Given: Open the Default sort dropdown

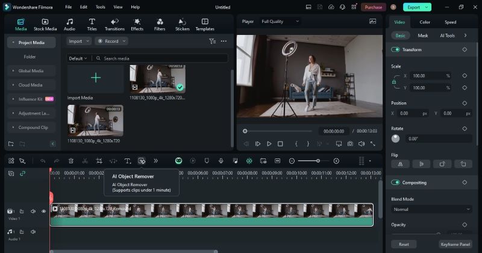Looking at the screenshot, I should pyautogui.click(x=78, y=58).
